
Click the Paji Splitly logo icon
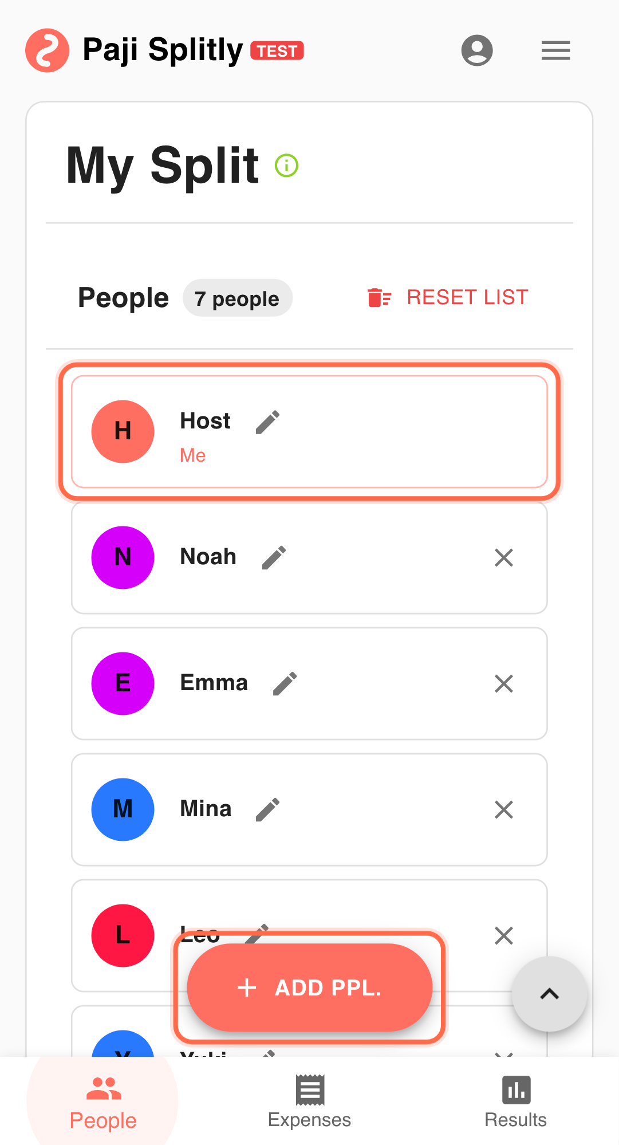[x=47, y=50]
